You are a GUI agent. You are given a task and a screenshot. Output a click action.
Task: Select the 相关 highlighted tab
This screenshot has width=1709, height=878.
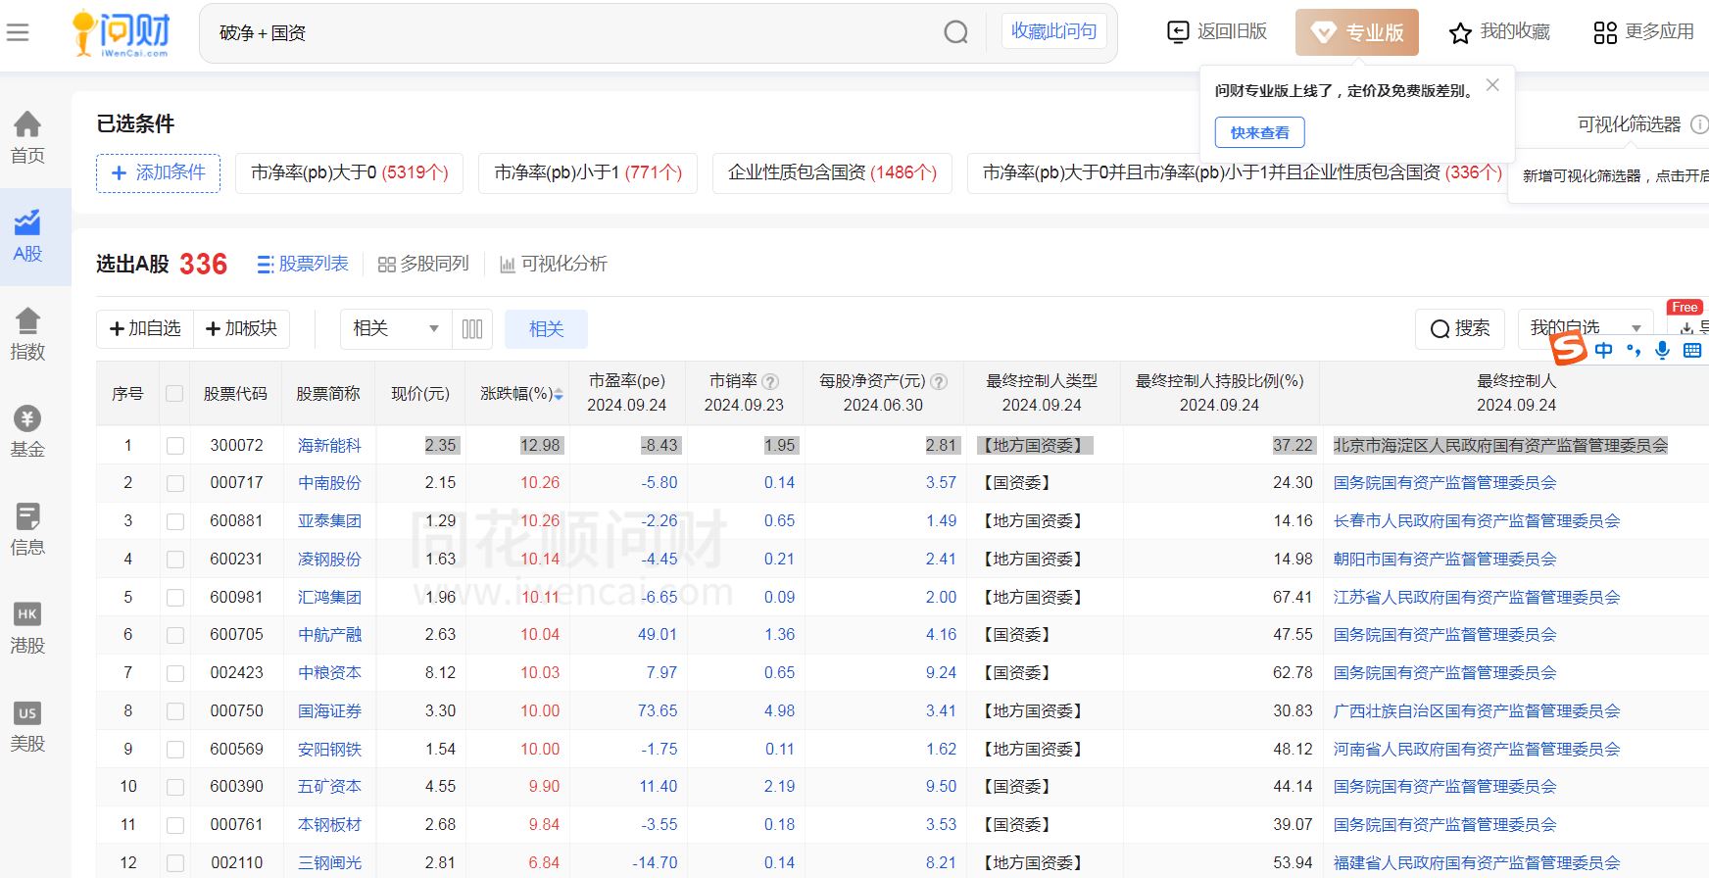click(546, 329)
